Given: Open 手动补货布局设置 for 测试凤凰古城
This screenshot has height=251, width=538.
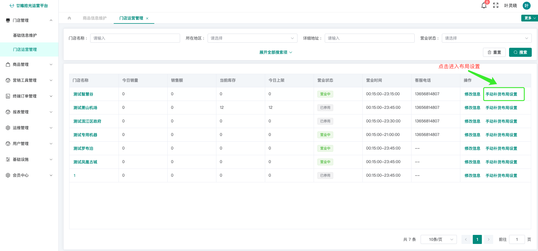Looking at the screenshot, I should click(501, 162).
